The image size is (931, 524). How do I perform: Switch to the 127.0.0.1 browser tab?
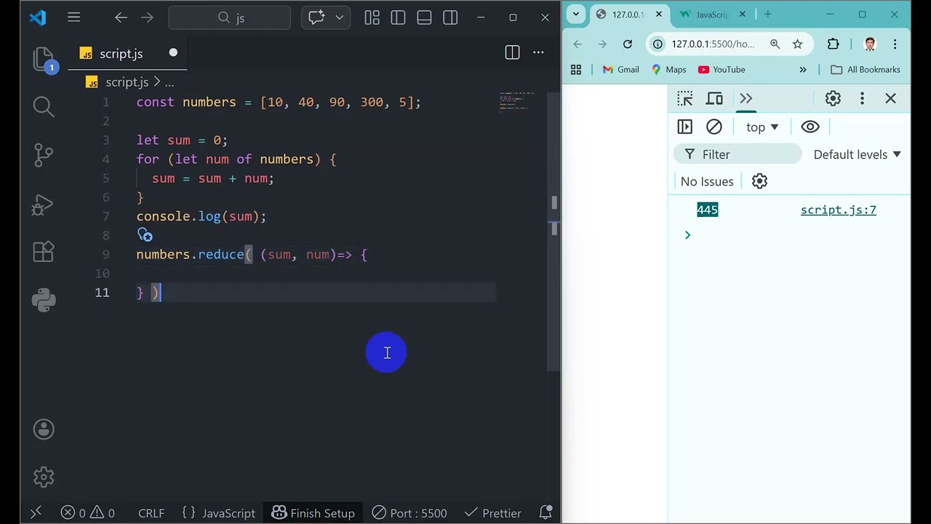point(628,15)
